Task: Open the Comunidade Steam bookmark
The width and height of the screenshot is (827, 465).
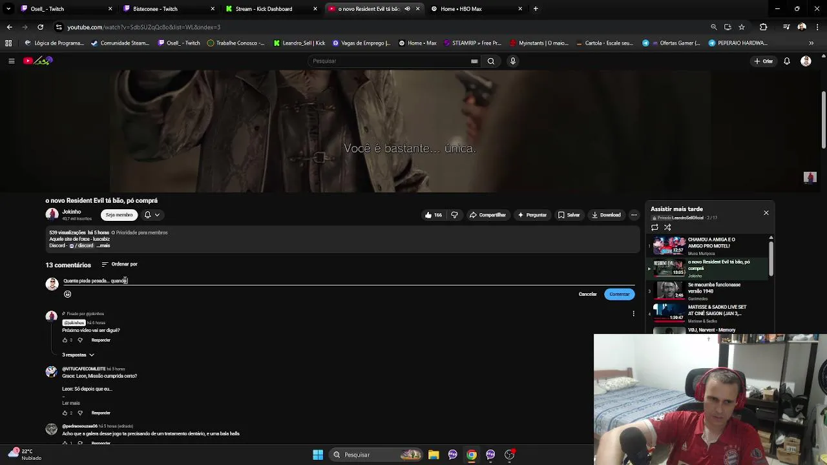Action: 121,43
